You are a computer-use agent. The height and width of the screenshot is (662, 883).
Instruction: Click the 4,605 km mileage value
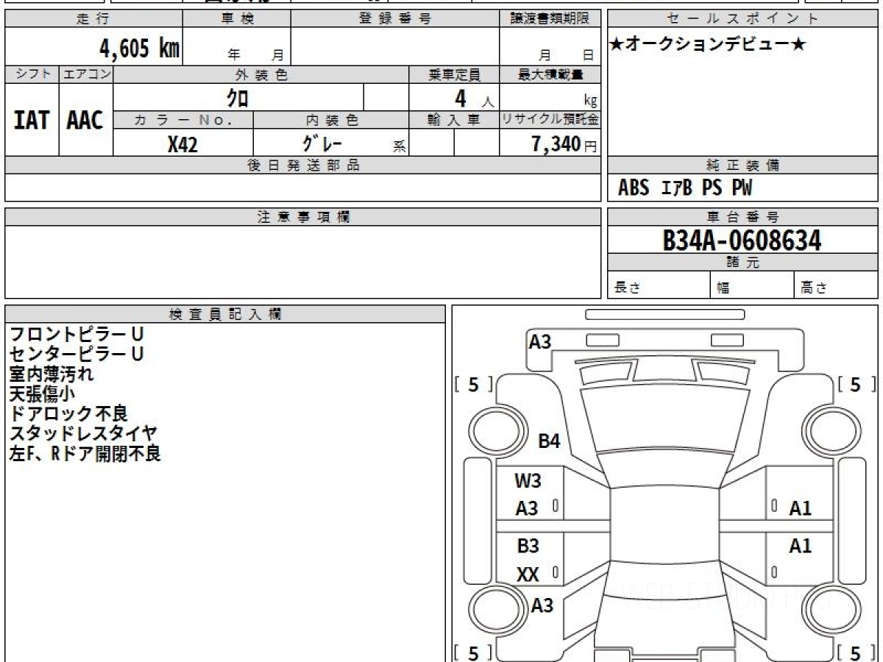(139, 49)
